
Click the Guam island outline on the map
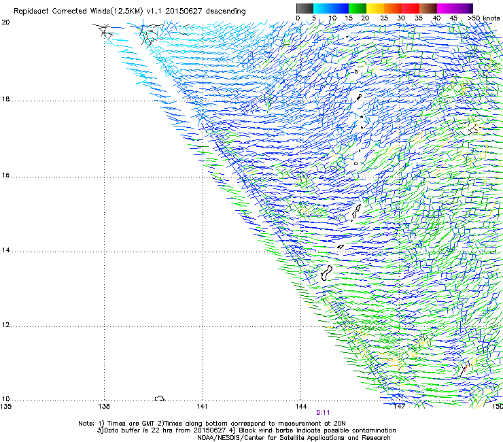[326, 273]
